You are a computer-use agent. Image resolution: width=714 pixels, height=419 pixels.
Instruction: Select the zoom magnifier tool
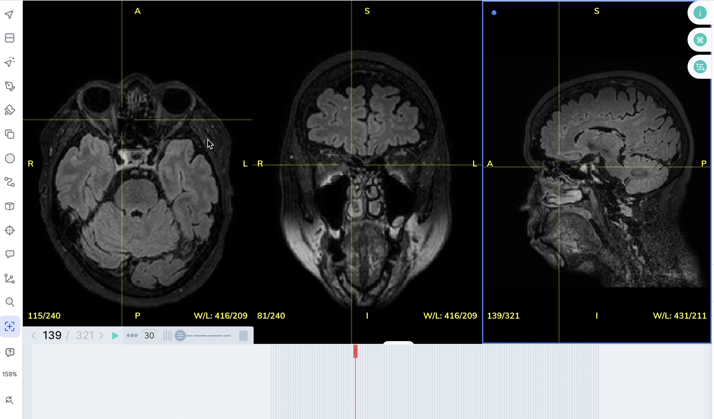point(10,302)
